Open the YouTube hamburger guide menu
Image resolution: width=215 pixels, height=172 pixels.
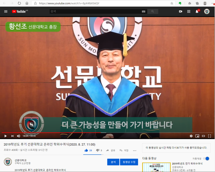point(6,11)
